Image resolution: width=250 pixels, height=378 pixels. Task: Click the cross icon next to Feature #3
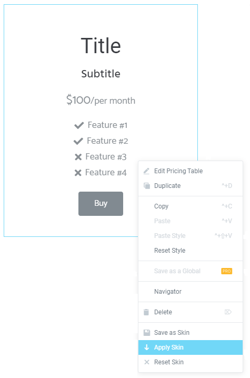pyautogui.click(x=78, y=157)
